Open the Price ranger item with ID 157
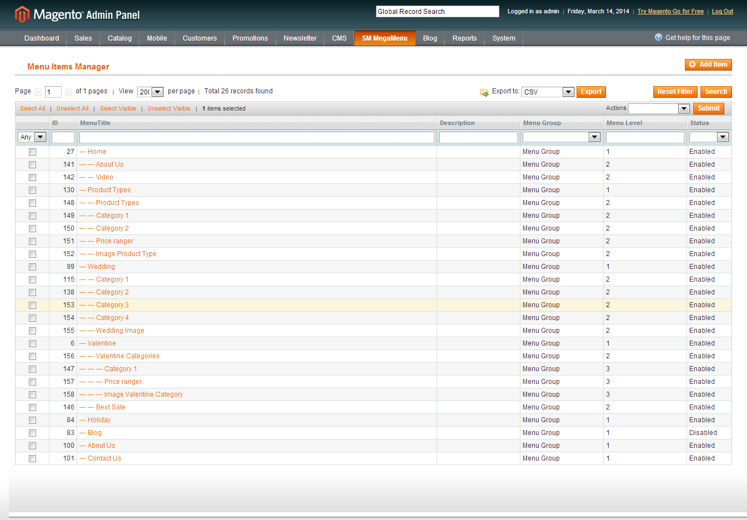Viewport: 747px width, 520px height. (123, 382)
